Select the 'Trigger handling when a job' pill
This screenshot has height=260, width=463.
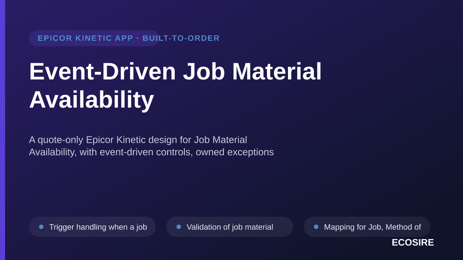click(92, 227)
